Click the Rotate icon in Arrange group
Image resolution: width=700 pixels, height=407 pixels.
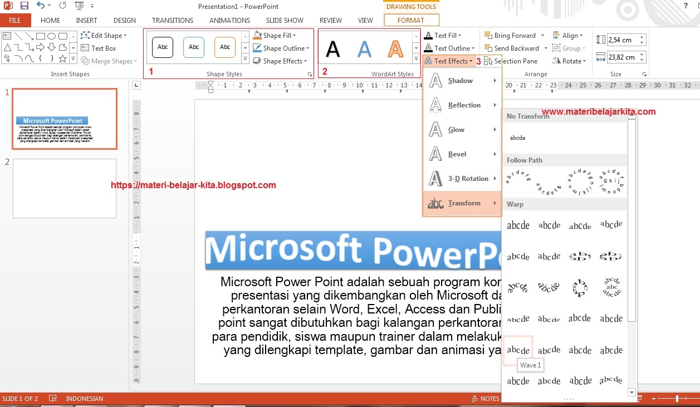tap(569, 61)
